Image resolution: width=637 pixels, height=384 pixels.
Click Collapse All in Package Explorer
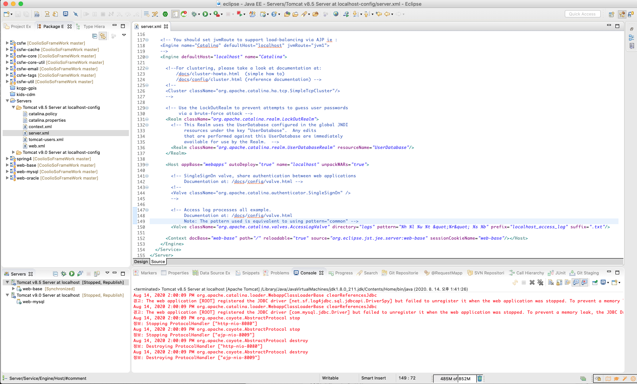95,36
